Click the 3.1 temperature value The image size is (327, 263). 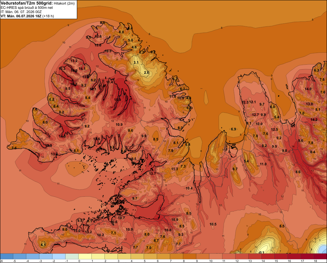(136, 62)
